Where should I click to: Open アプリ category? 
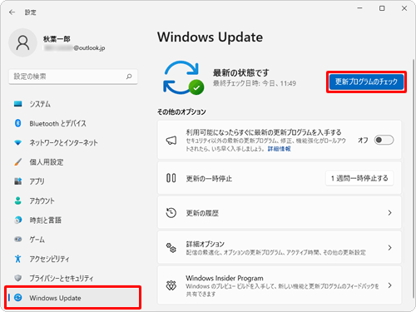pyautogui.click(x=73, y=181)
